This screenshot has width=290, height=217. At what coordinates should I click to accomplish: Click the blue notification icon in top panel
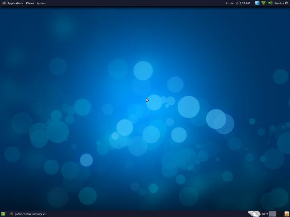click(x=257, y=3)
